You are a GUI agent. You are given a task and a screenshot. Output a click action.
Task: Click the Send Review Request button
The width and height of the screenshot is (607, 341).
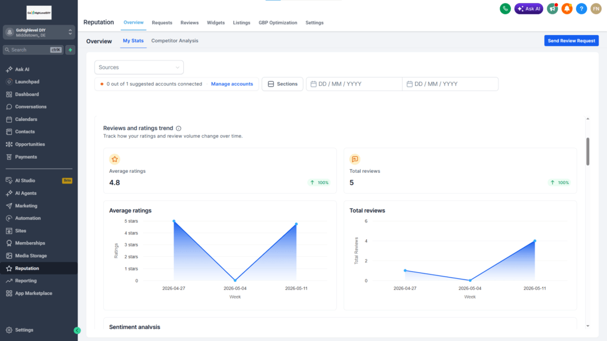pos(571,41)
